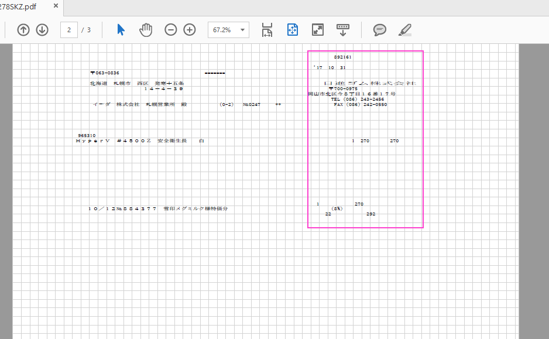Switch to the 278SKZ.pdf document tab

20,6
